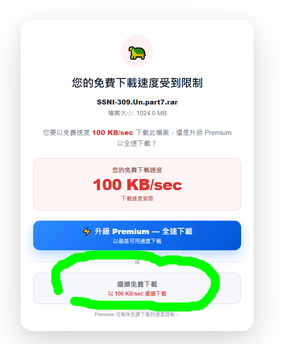This screenshot has width=290, height=344.
Task: Click the pink circle behind the turtle
Action: point(137,51)
